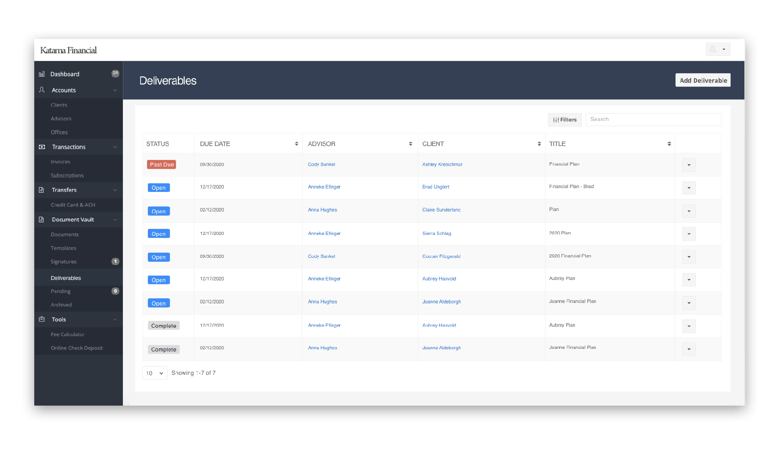780x455 pixels.
Task: Open the Filters panel
Action: [x=565, y=120]
